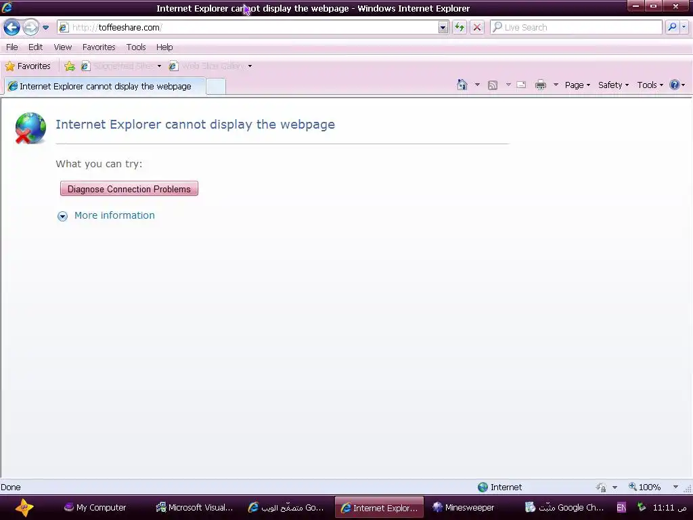Open the Help menu
693x520 pixels.
[164, 47]
